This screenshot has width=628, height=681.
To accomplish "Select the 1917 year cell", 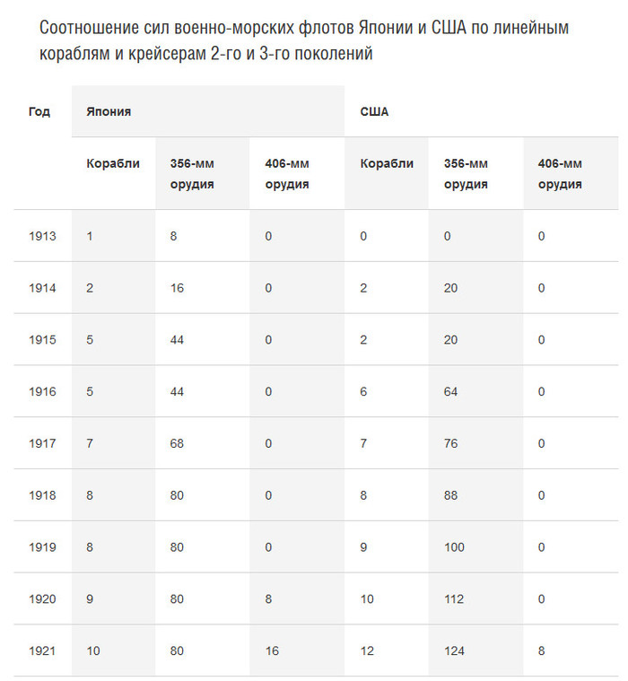I will [42, 443].
